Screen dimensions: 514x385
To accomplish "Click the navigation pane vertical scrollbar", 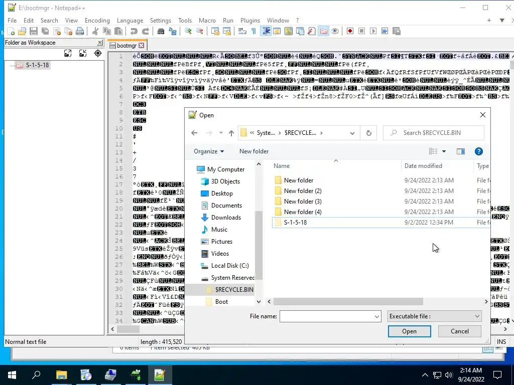I will click(259, 246).
